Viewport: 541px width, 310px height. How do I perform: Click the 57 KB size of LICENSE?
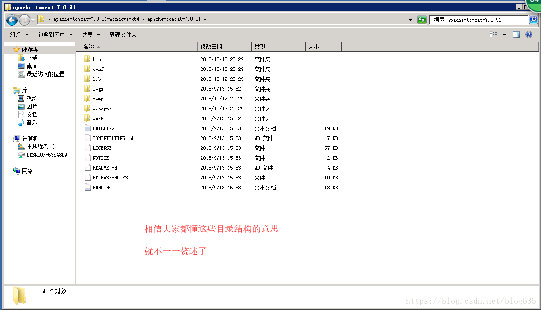331,148
